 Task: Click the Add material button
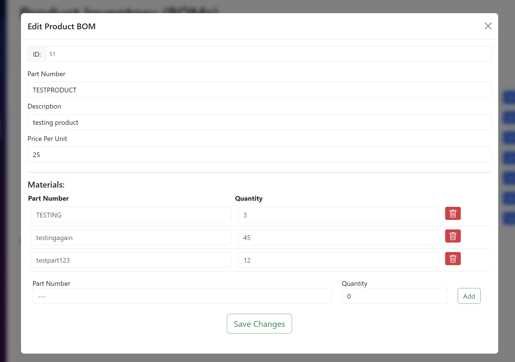click(469, 296)
